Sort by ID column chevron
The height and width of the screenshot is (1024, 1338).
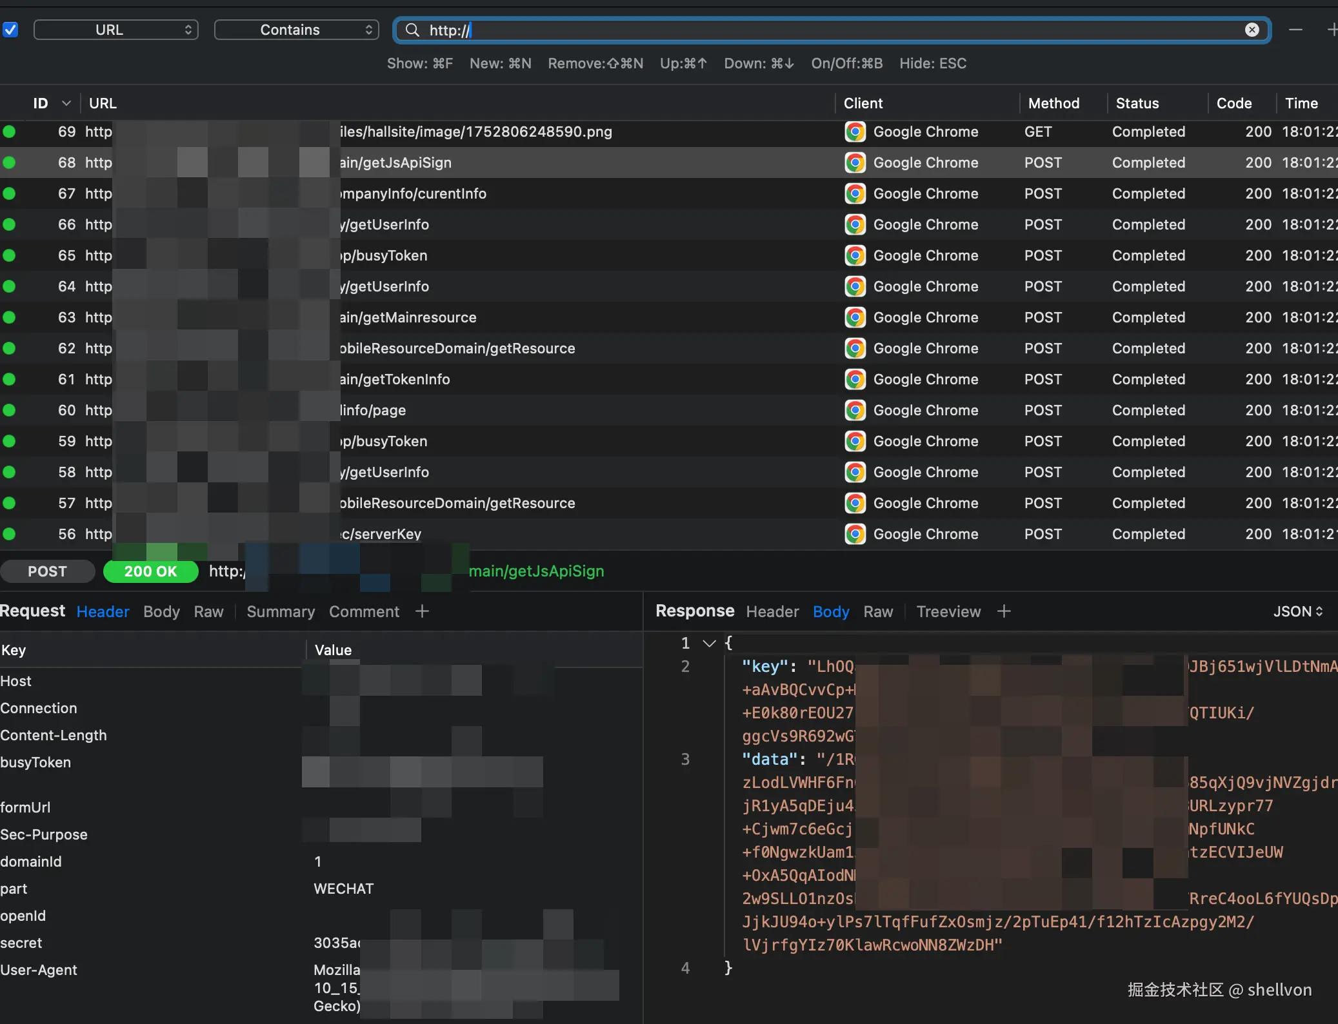click(66, 103)
